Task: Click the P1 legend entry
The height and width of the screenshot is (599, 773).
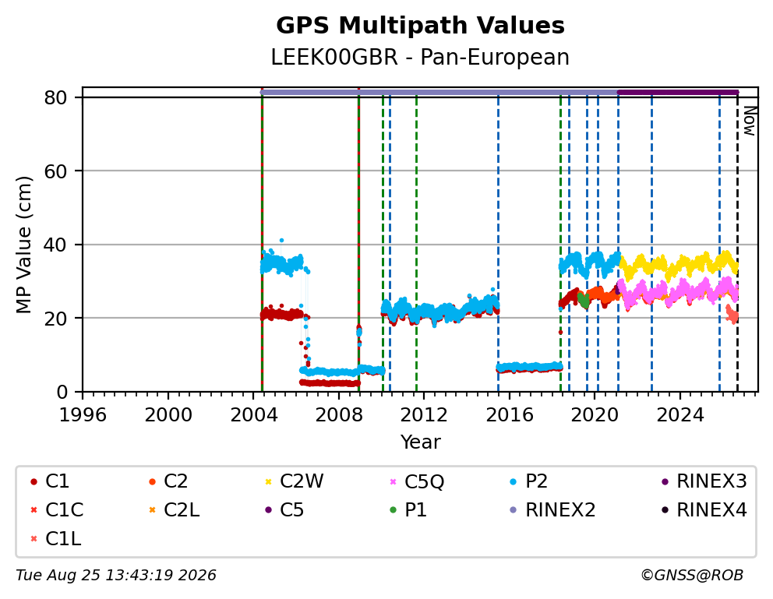Action: (x=408, y=510)
